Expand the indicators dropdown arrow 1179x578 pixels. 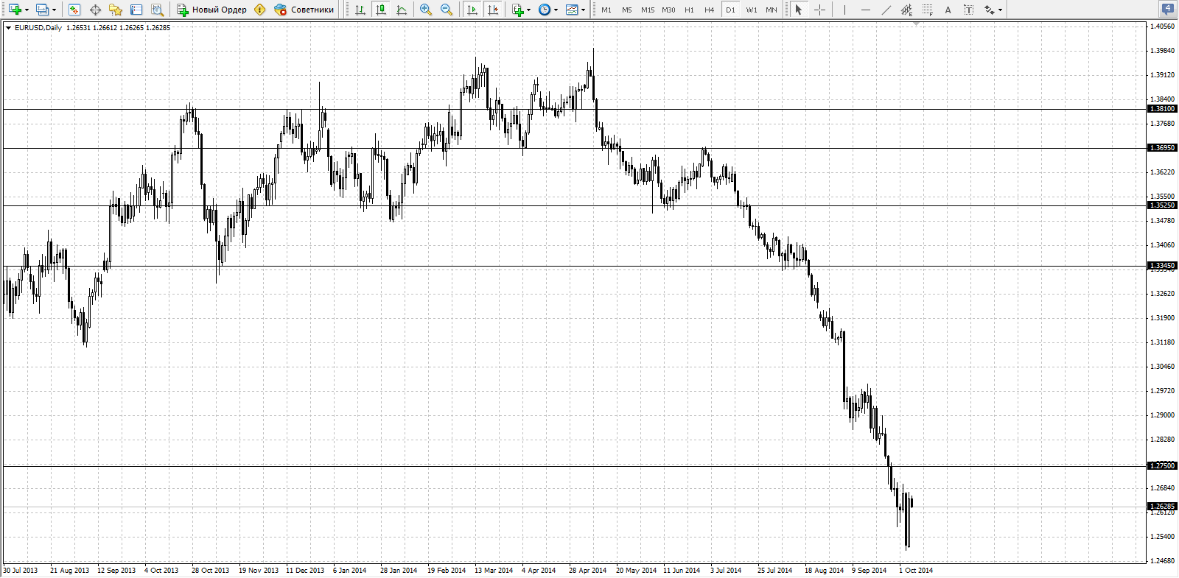[528, 10]
